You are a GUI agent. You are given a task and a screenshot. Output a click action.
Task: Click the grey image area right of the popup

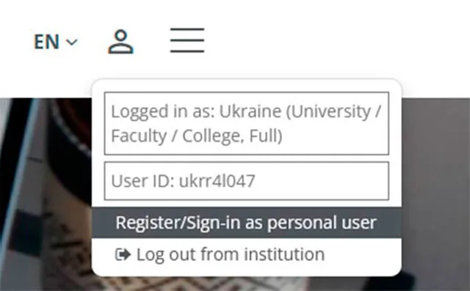(x=435, y=194)
